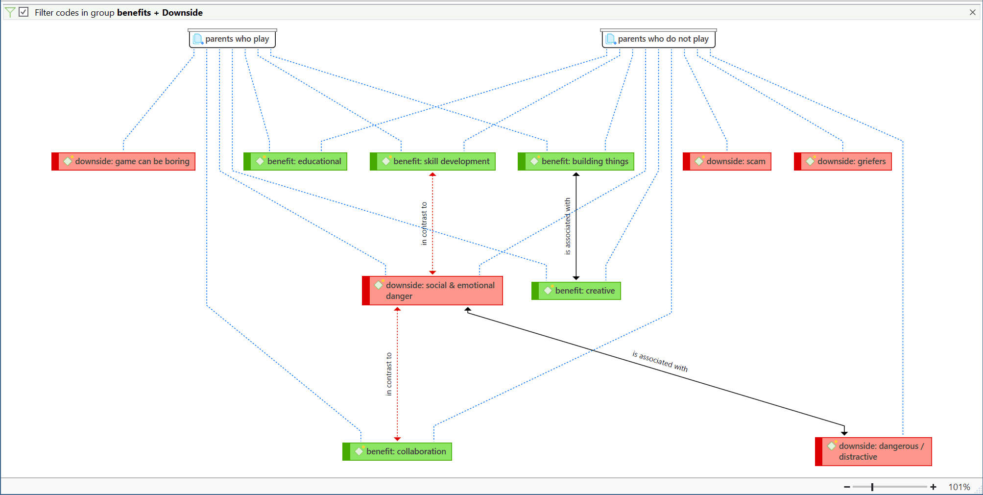Select 'downside: griefers' code label
The height and width of the screenshot is (495, 983).
point(851,161)
